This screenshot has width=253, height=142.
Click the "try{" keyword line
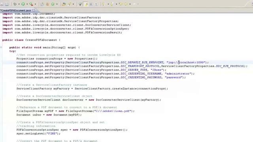13,51
